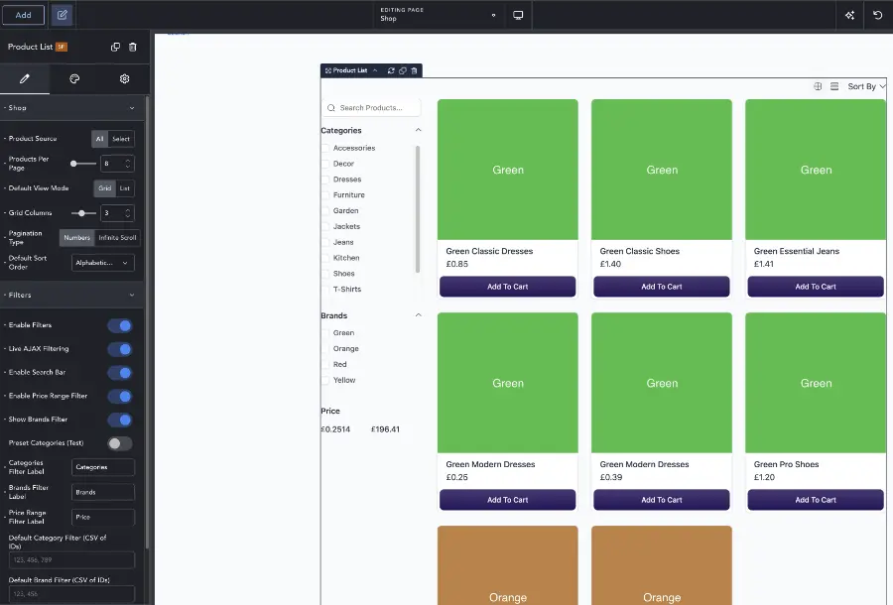
Task: Open the Default Sort Order dropdown
Action: pos(103,263)
